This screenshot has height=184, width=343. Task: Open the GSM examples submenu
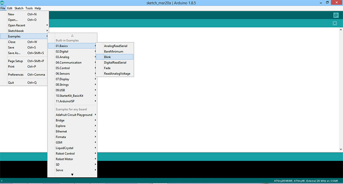click(x=72, y=142)
